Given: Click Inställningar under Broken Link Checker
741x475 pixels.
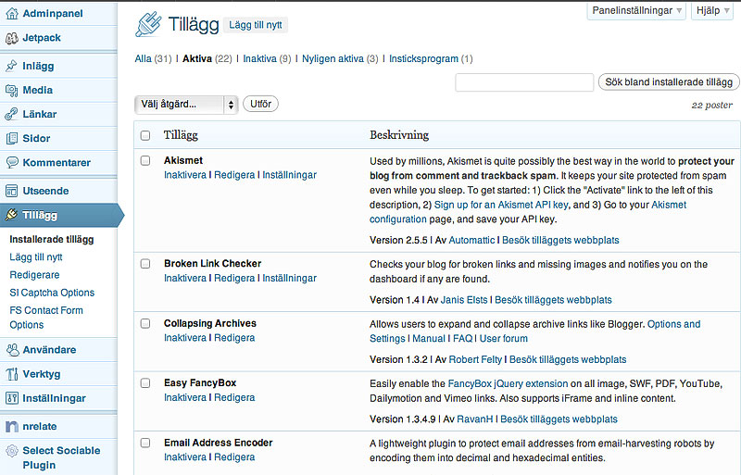Looking at the screenshot, I should 289,279.
